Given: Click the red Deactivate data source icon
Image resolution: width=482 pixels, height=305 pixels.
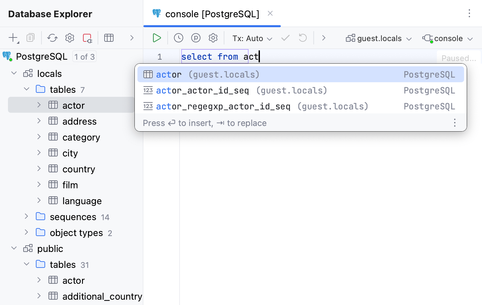Looking at the screenshot, I should point(87,38).
